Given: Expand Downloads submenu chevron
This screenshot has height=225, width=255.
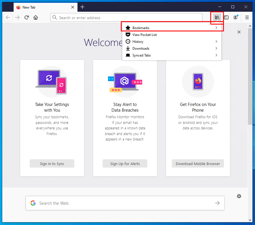Looking at the screenshot, I should (216, 48).
